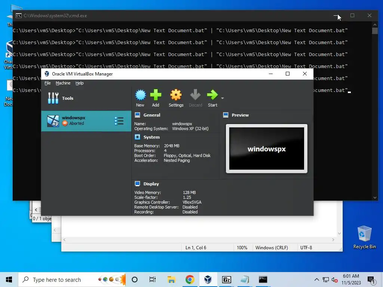This screenshot has width=383, height=287.
Task: Click the System section header
Action: pyautogui.click(x=151, y=137)
